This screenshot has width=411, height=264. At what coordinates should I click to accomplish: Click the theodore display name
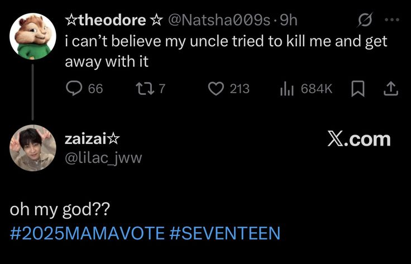tap(114, 20)
